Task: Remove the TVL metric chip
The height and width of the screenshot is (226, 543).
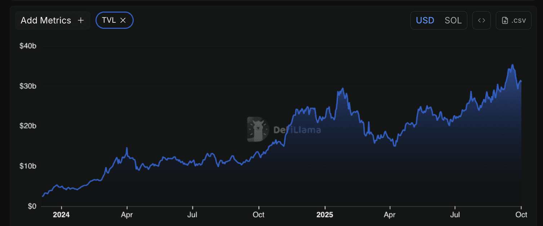Action: click(123, 21)
